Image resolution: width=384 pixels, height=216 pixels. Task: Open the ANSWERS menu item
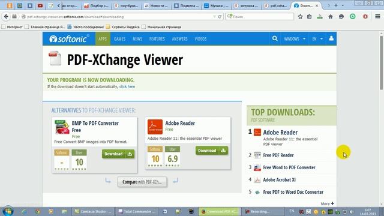tap(180, 38)
